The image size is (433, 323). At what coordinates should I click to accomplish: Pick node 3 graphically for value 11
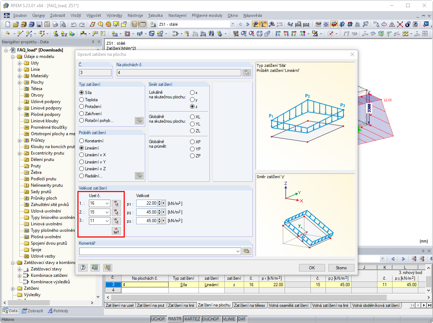pyautogui.click(x=116, y=221)
